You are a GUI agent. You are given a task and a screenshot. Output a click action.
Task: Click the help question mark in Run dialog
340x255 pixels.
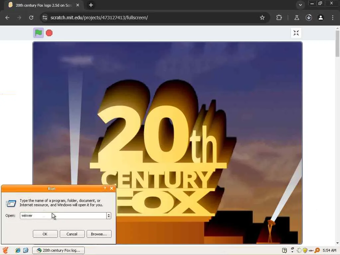105,188
